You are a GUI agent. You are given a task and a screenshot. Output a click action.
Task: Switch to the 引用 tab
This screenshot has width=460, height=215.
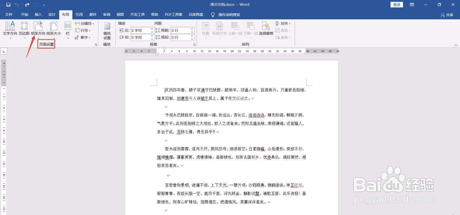pos(79,15)
